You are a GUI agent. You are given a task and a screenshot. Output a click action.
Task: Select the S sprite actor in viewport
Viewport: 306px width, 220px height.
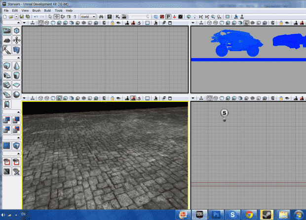pos(225,114)
